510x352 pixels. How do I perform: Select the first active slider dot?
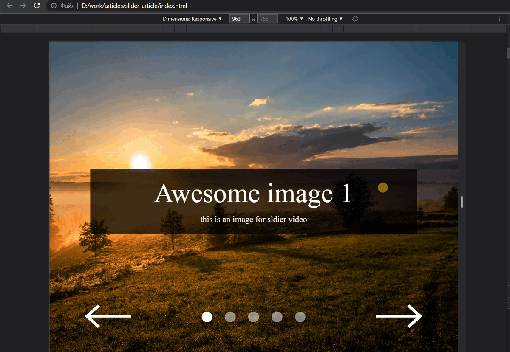coord(207,317)
